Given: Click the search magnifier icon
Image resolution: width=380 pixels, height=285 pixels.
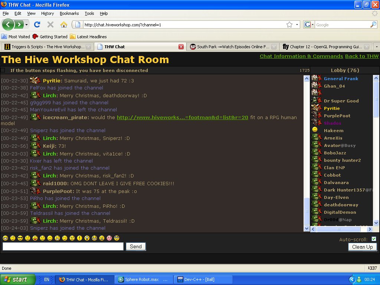Looking at the screenshot, I should click(x=373, y=24).
